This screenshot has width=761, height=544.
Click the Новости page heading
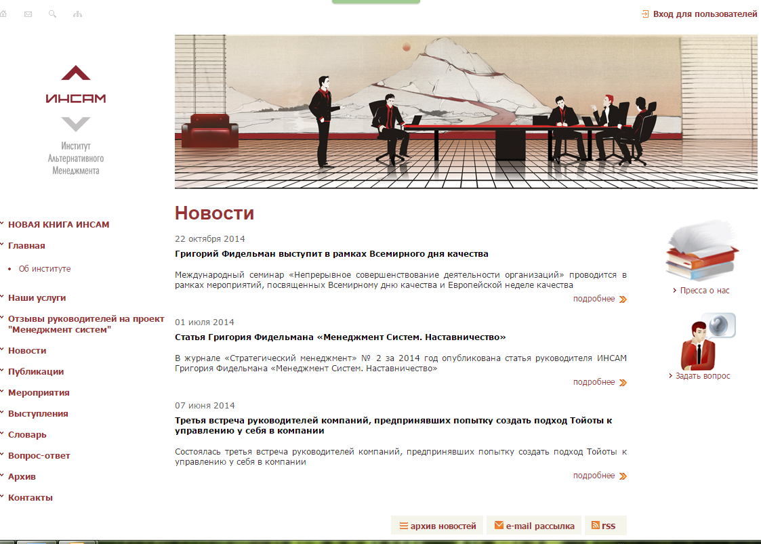coord(215,213)
